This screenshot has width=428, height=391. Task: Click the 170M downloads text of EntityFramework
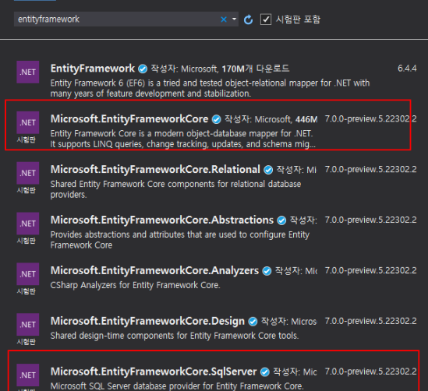[255, 69]
